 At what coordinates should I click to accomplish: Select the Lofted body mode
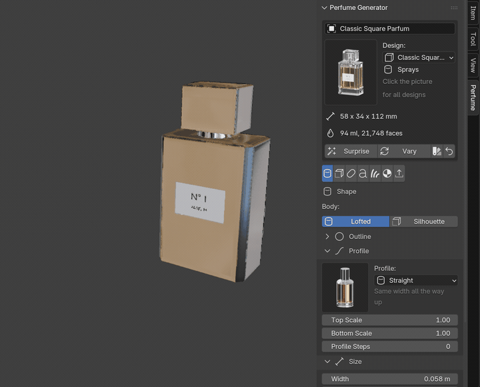point(356,222)
